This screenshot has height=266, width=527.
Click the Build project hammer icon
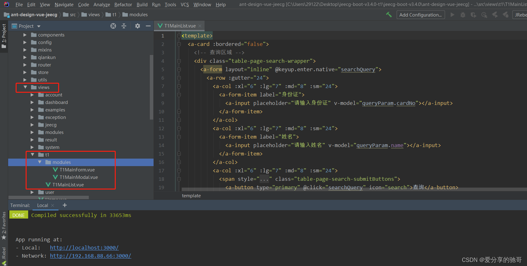point(389,15)
